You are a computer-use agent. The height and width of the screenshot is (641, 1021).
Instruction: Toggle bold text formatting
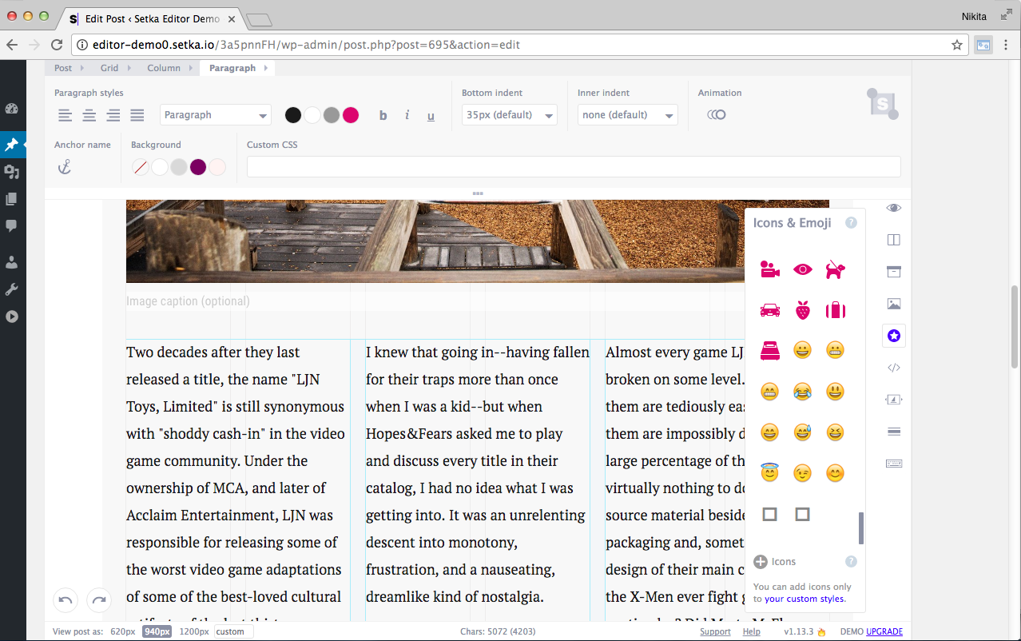point(383,116)
